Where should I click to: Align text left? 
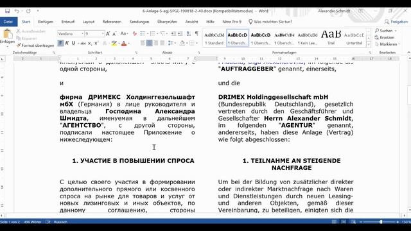(x=143, y=43)
